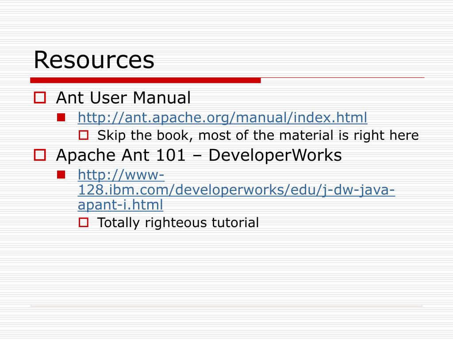Select 'Apache Ant 101 – DeveloperWorks' heading text
This screenshot has width=453, height=340.
tap(199, 155)
